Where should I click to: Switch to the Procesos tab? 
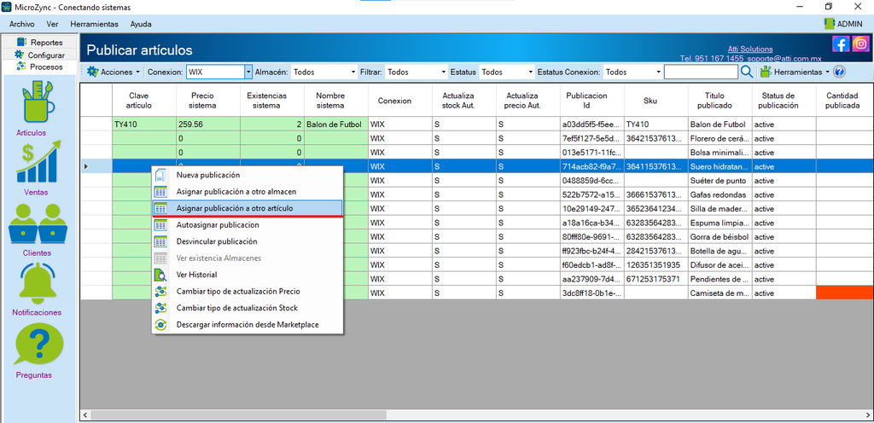(x=39, y=67)
